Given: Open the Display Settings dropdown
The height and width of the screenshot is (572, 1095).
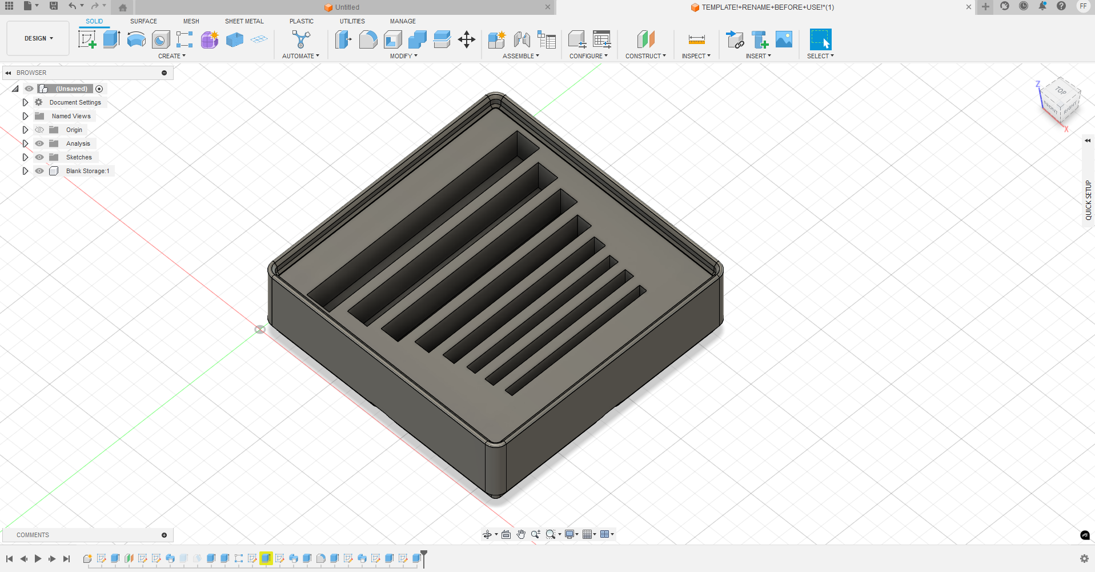Looking at the screenshot, I should (571, 534).
